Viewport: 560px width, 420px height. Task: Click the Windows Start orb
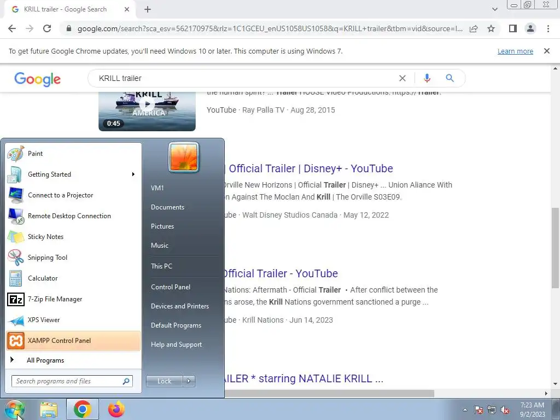(15, 410)
